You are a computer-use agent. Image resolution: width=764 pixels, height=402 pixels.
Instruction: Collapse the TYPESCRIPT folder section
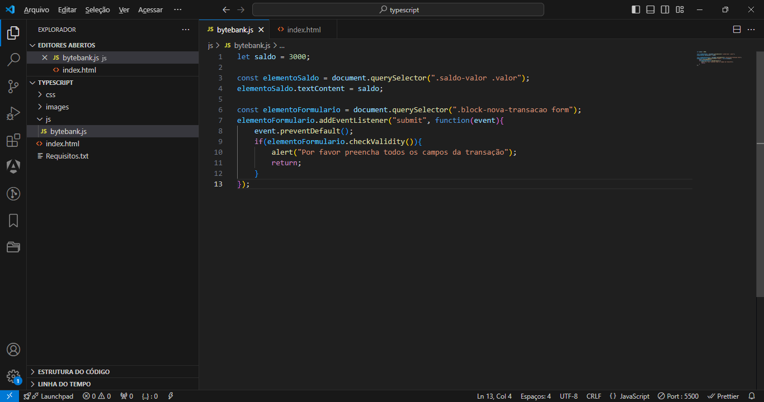coord(112,83)
